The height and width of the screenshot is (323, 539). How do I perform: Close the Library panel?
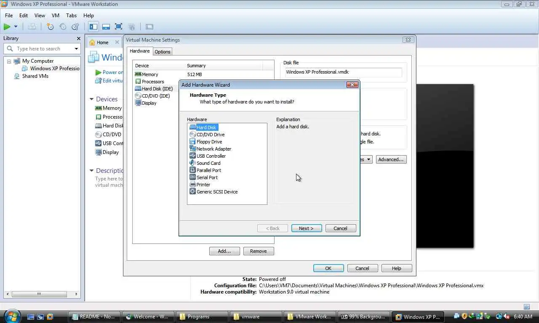78,38
